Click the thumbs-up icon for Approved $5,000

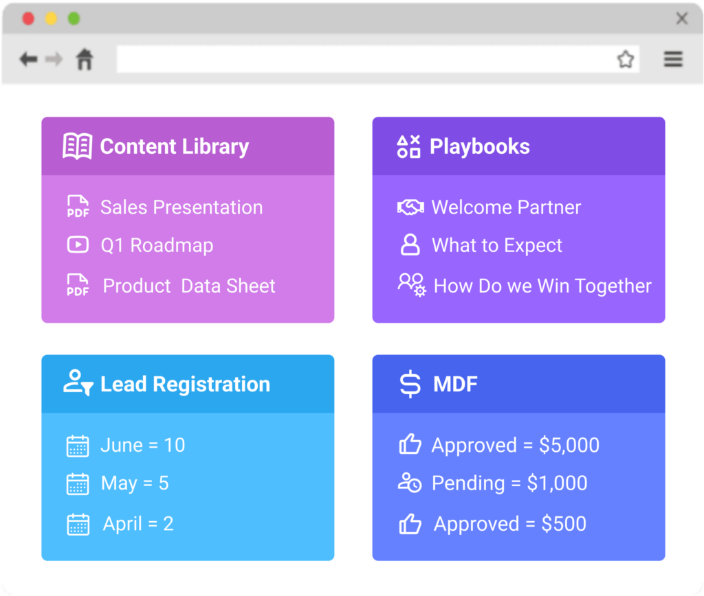410,445
